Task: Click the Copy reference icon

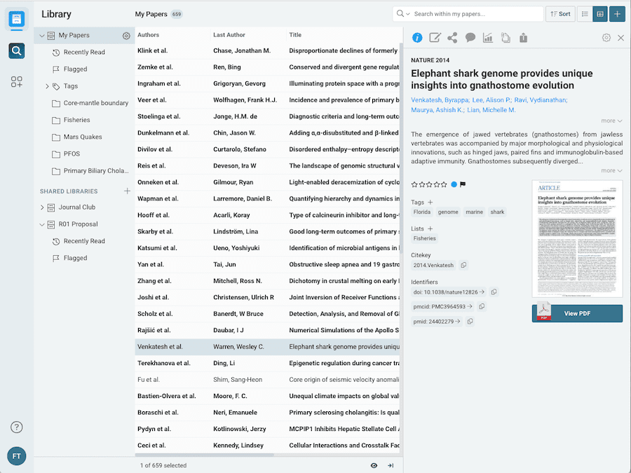Action: coord(506,37)
